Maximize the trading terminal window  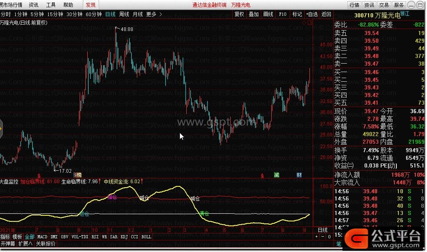coord(420,5)
